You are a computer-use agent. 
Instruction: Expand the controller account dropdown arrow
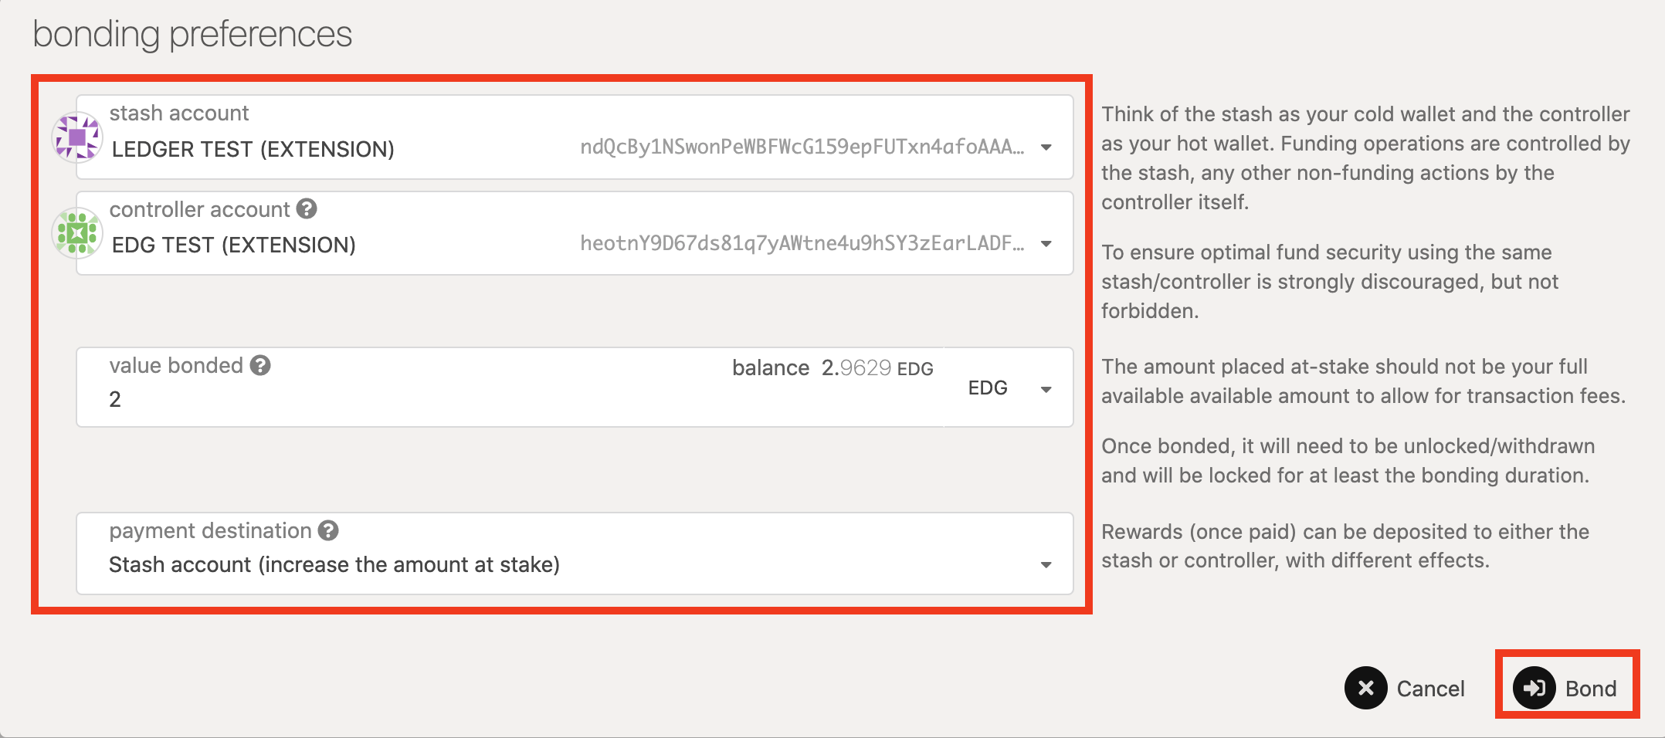point(1046,244)
